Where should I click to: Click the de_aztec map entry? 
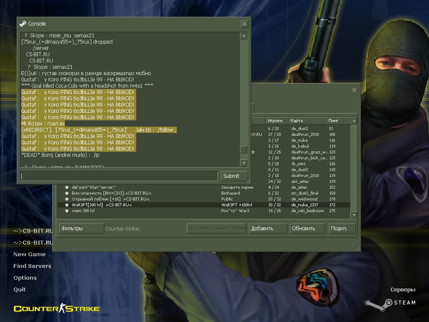[x=299, y=187]
